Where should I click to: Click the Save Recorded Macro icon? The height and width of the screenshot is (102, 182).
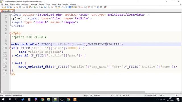tap(101, 7)
